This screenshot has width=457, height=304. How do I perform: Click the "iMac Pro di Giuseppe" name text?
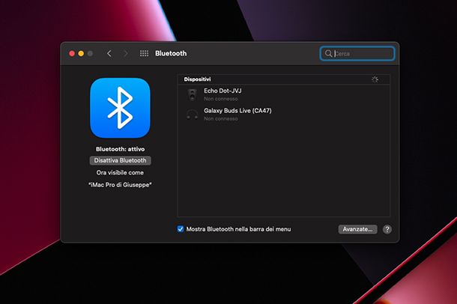tap(120, 185)
